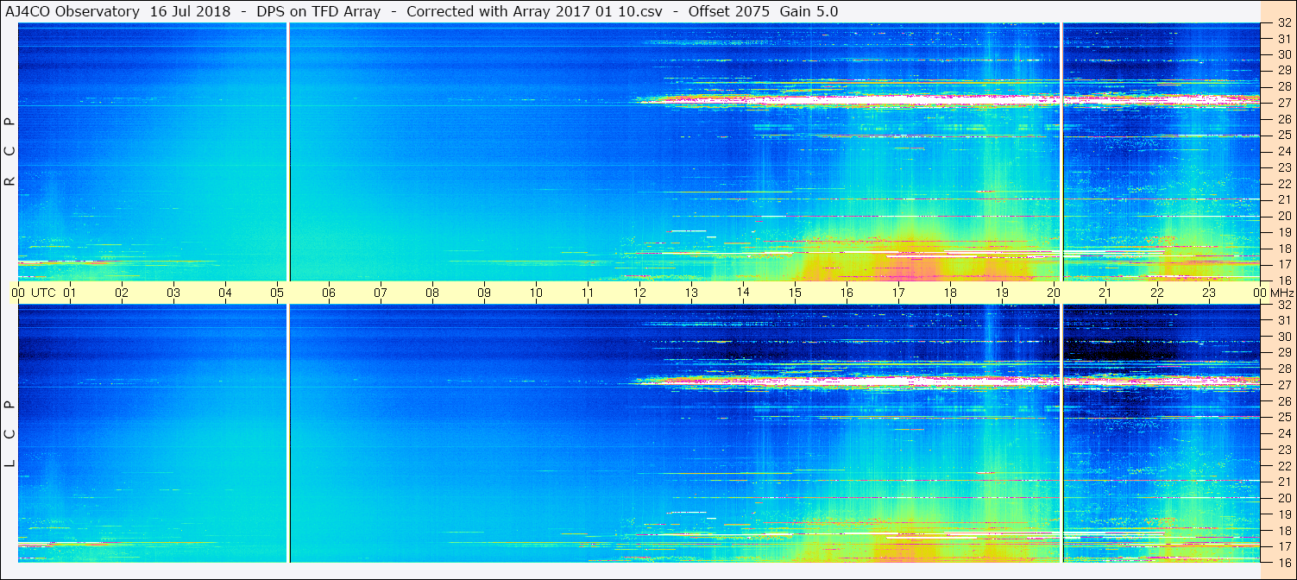Click the 19 MHz tick of LCP frequency scale
Viewport: 1297px width, 580px height.
1284,514
